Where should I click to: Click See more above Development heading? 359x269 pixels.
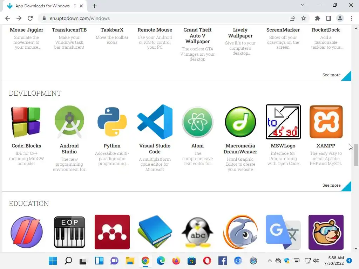coord(331,75)
